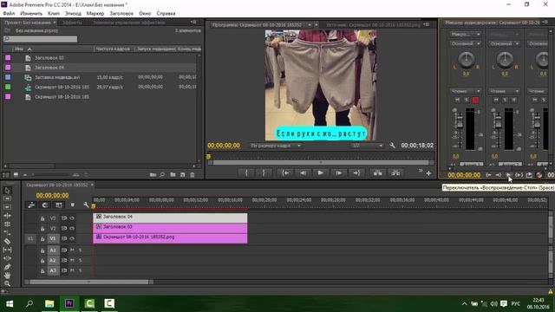Hide track V1 with eye toggle
Viewport: 555px width, 312px height.
72,239
